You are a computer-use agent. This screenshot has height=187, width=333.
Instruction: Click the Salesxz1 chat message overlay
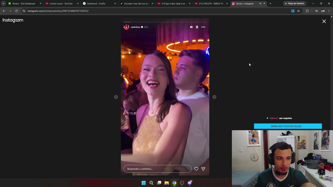[279, 118]
